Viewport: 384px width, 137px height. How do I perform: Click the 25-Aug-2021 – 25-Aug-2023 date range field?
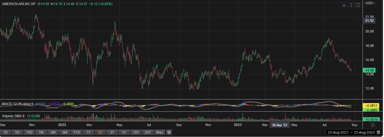pos(351,132)
